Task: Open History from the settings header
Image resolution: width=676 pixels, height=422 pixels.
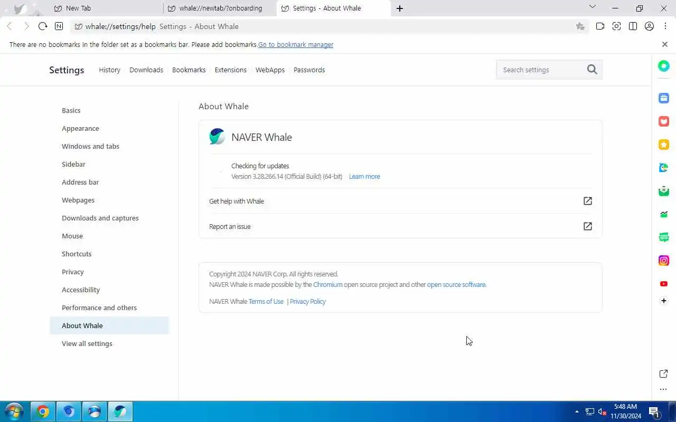Action: [x=109, y=70]
